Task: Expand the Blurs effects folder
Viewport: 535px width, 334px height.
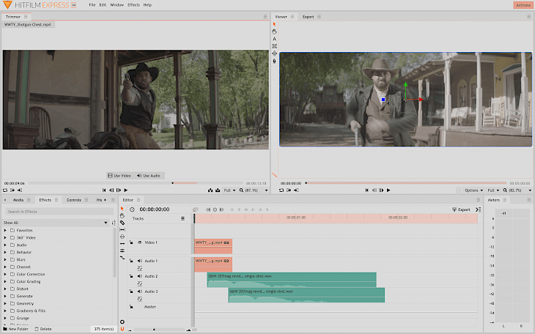Action: (x=5, y=259)
